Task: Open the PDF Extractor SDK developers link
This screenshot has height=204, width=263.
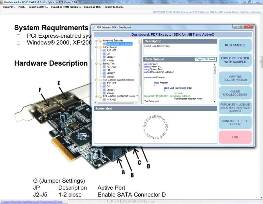Action: click(x=207, y=12)
